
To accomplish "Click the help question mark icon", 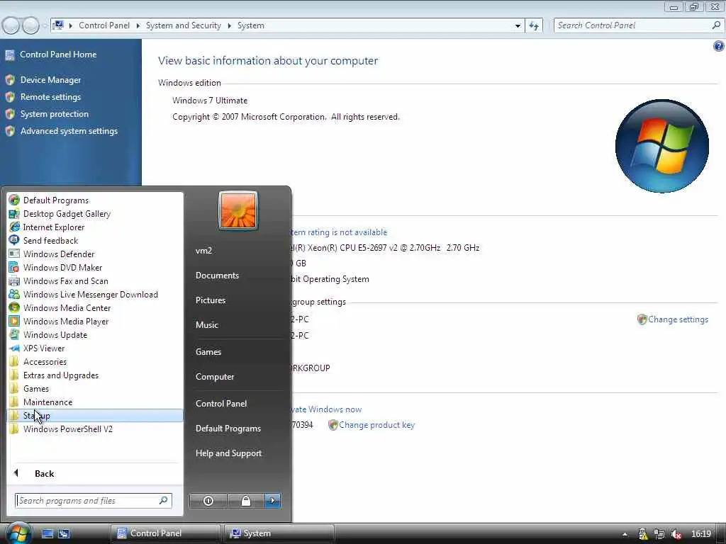I will point(719,46).
